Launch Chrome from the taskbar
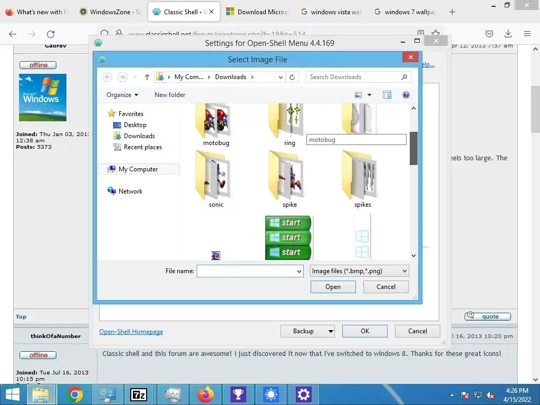 coord(75,394)
